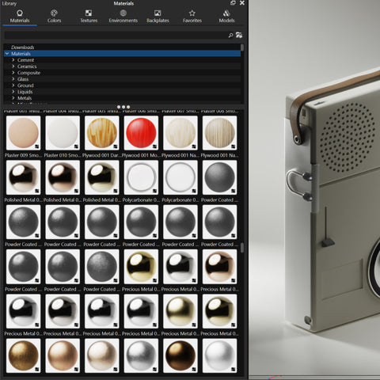Click the three-dot panel divider handle

(x=123, y=107)
